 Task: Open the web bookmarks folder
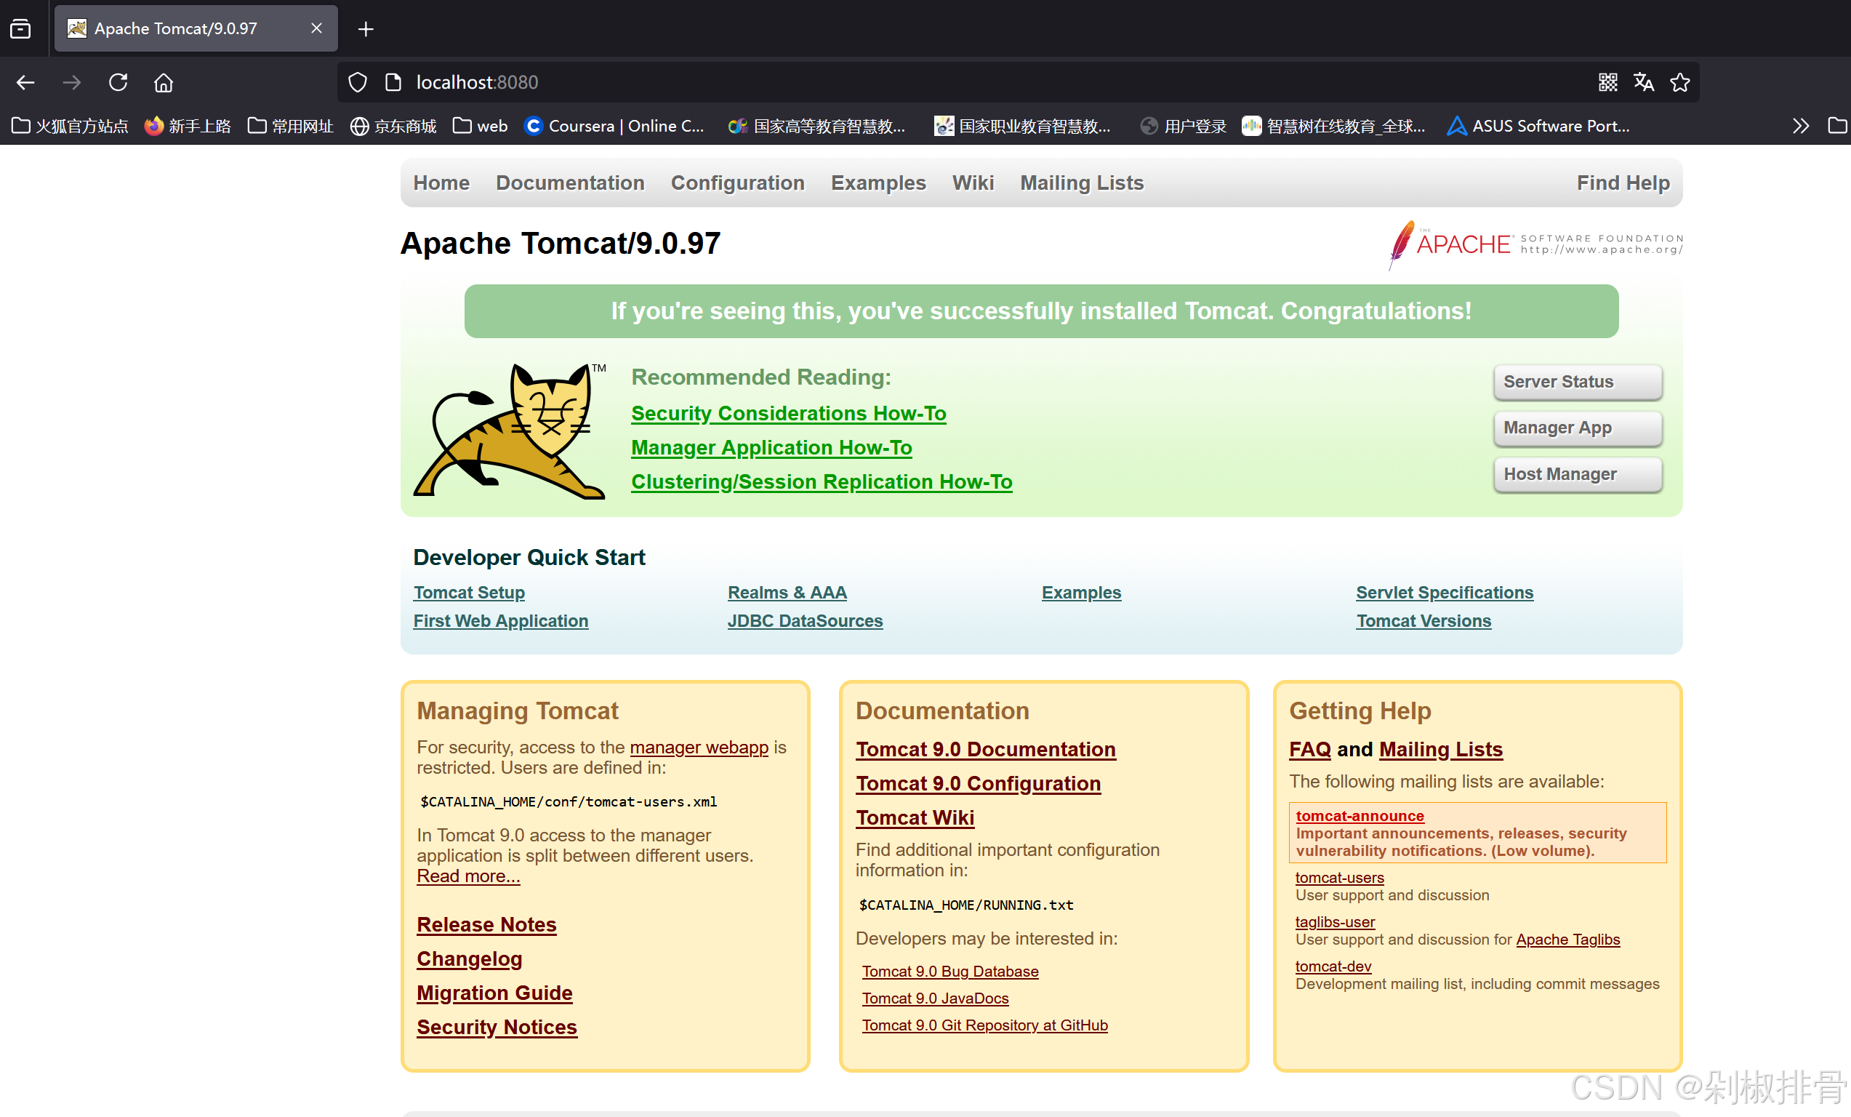480,126
